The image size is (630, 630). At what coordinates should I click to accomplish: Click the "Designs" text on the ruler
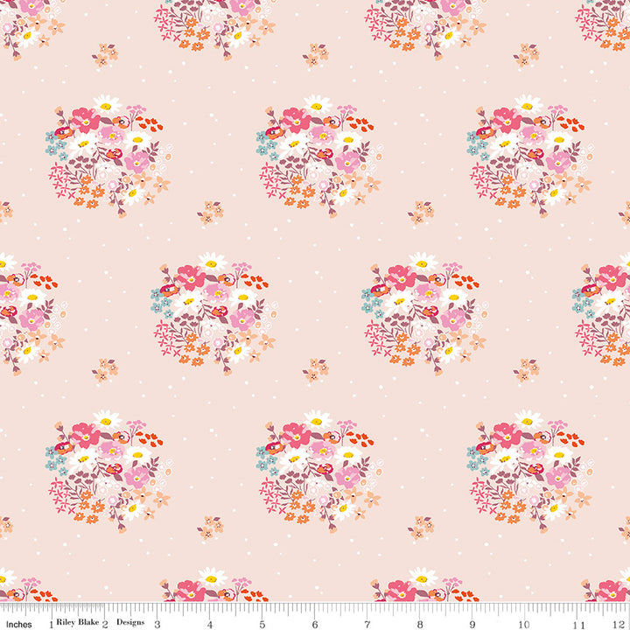[130, 624]
